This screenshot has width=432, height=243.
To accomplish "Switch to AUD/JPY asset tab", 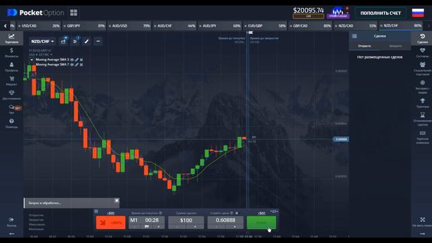I will click(x=219, y=26).
